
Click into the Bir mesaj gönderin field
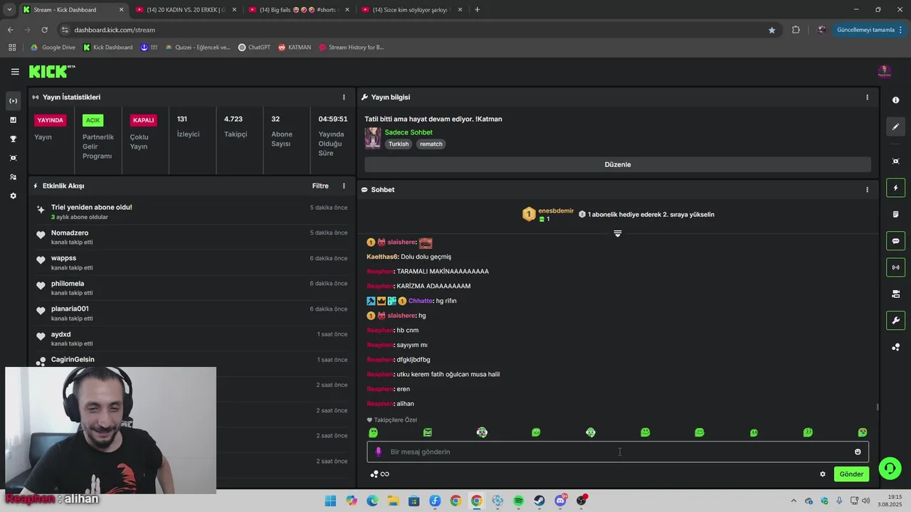pyautogui.click(x=616, y=452)
